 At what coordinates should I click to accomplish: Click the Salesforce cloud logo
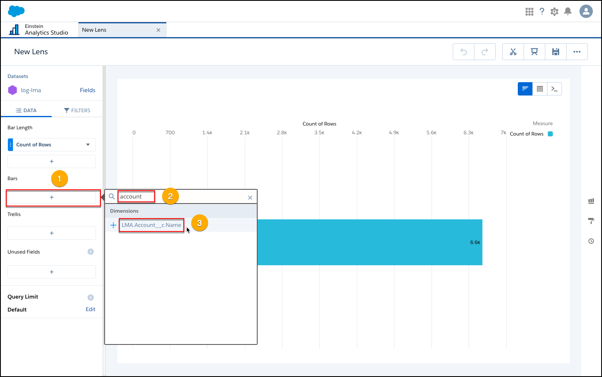pyautogui.click(x=16, y=11)
